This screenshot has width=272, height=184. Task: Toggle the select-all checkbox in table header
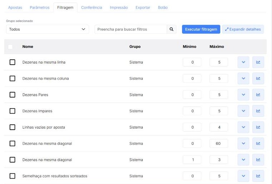10,47
